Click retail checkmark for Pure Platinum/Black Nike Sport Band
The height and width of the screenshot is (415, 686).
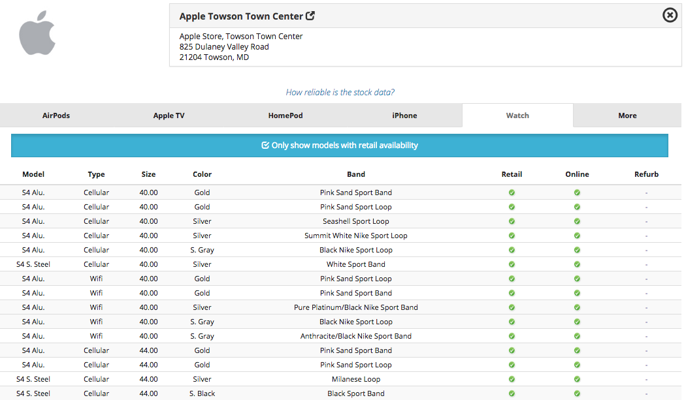click(x=512, y=307)
